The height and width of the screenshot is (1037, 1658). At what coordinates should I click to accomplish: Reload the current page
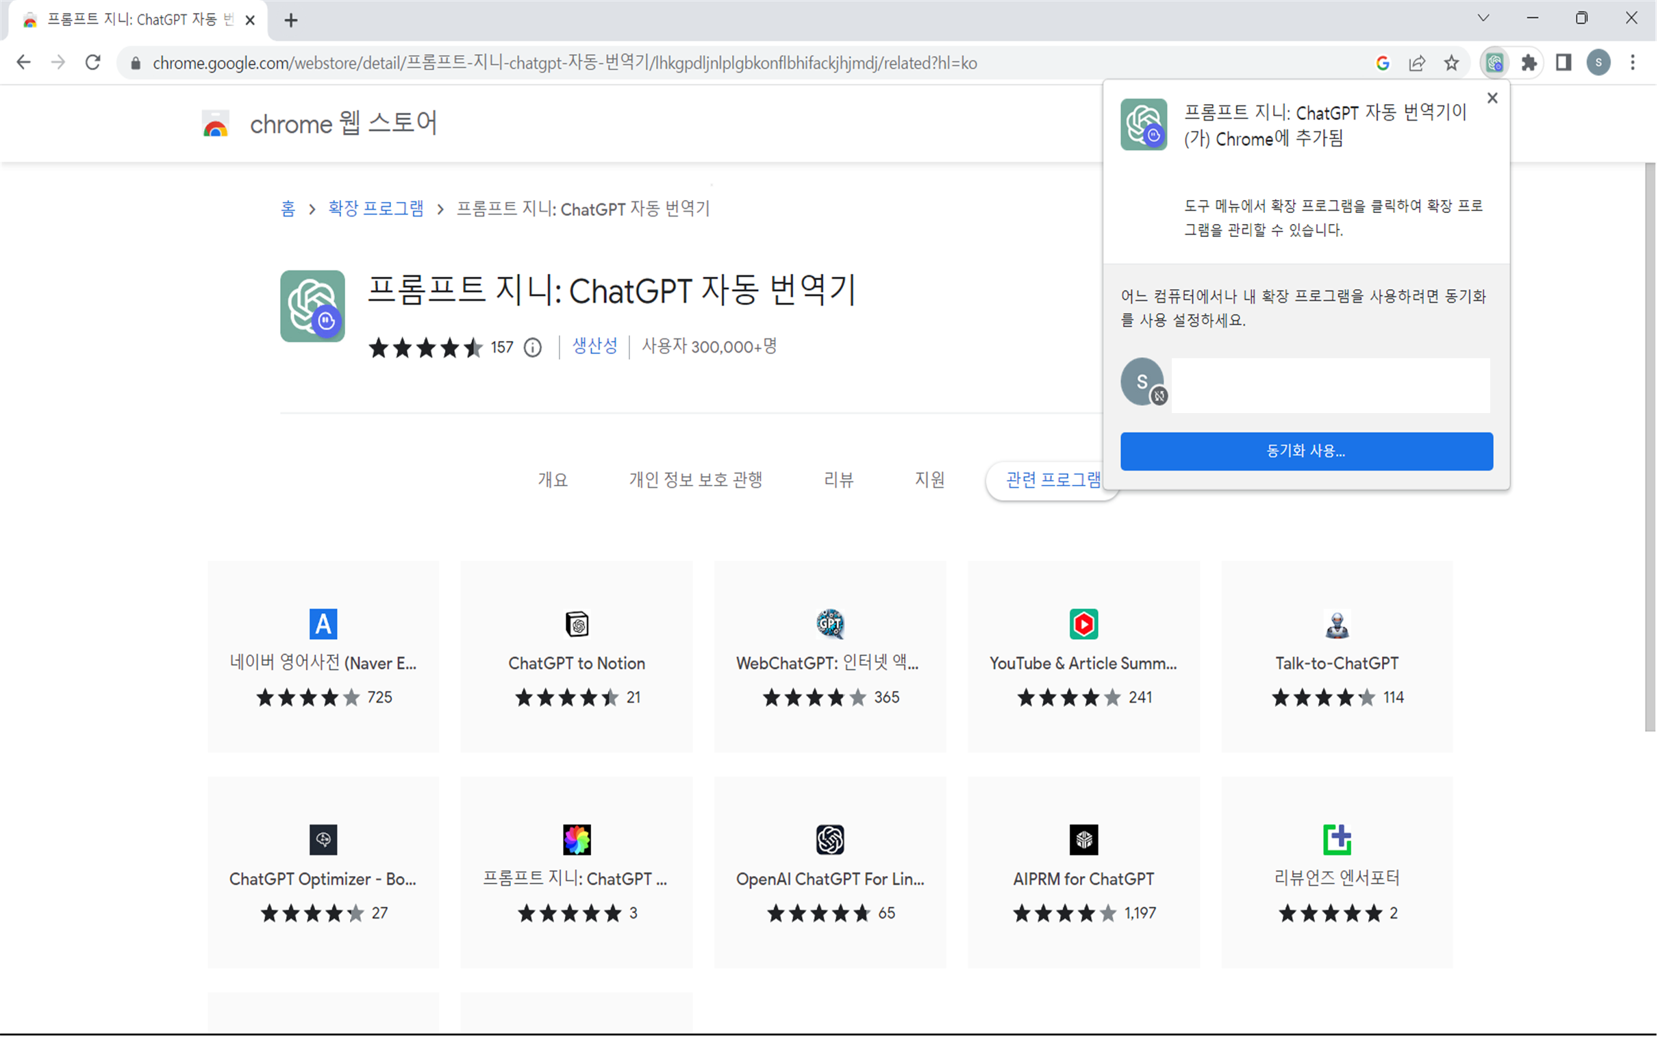click(x=93, y=62)
